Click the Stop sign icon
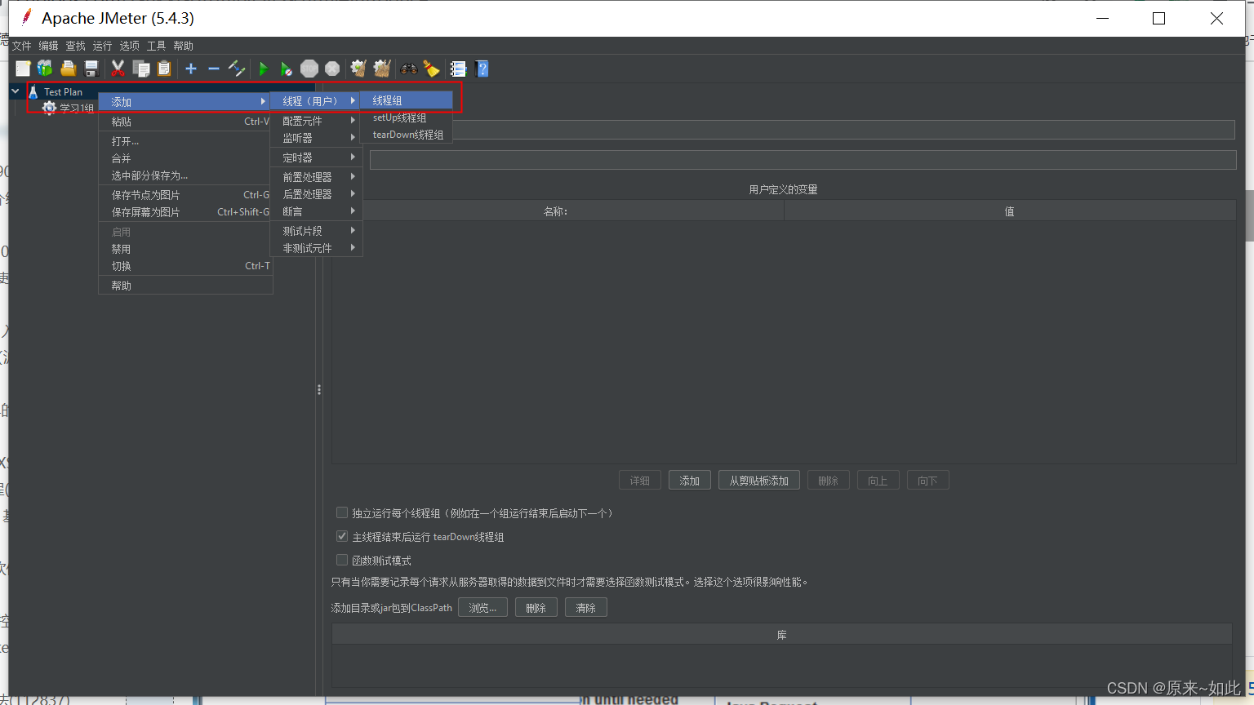 point(309,69)
